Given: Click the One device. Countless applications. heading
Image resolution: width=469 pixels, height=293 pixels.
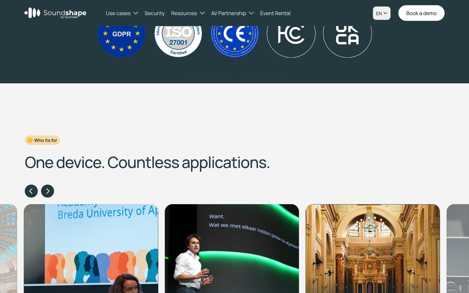Looking at the screenshot, I should pos(147,163).
